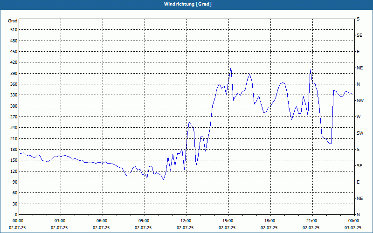Choose the 21:00 time label

coord(311,221)
